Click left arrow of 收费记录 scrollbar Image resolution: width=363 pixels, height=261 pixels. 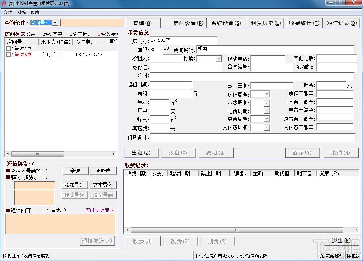coord(127,230)
